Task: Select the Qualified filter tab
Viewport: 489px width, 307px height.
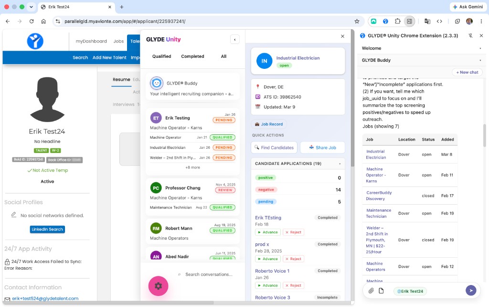Action: click(161, 56)
